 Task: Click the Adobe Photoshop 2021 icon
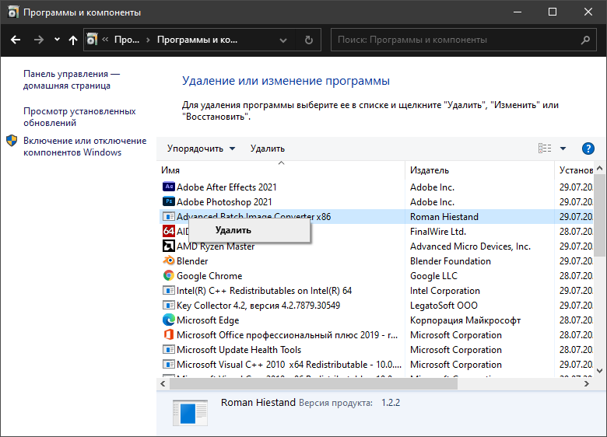pyautogui.click(x=168, y=201)
